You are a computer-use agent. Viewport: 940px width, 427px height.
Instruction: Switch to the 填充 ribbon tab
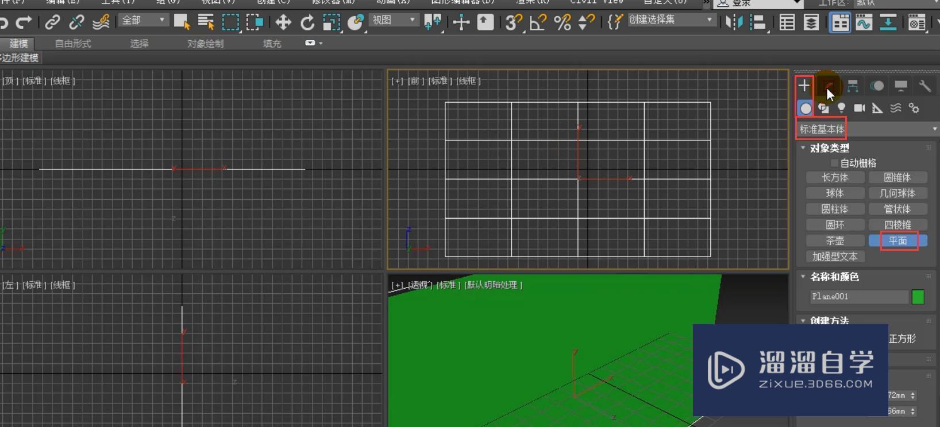click(272, 44)
